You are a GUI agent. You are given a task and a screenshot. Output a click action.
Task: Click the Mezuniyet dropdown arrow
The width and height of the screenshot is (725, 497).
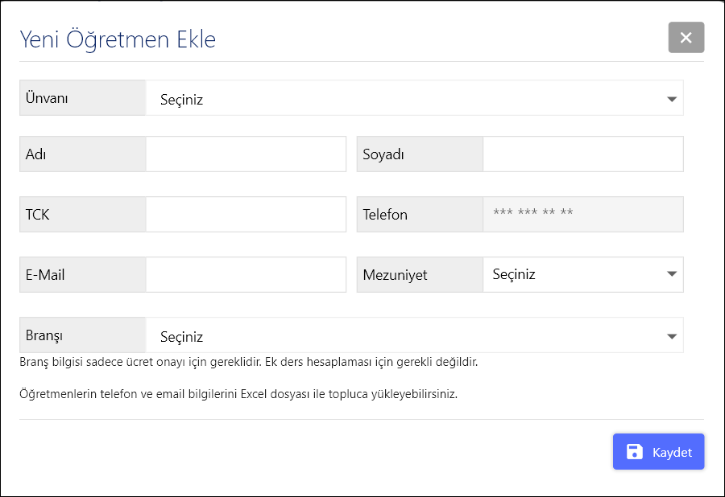tap(672, 274)
